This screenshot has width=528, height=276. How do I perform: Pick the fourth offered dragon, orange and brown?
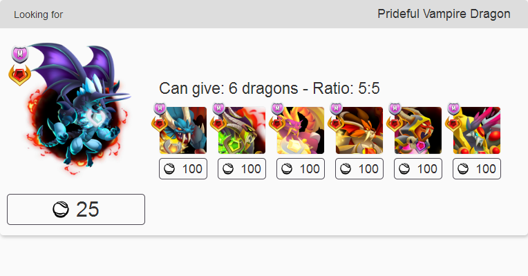pos(359,130)
